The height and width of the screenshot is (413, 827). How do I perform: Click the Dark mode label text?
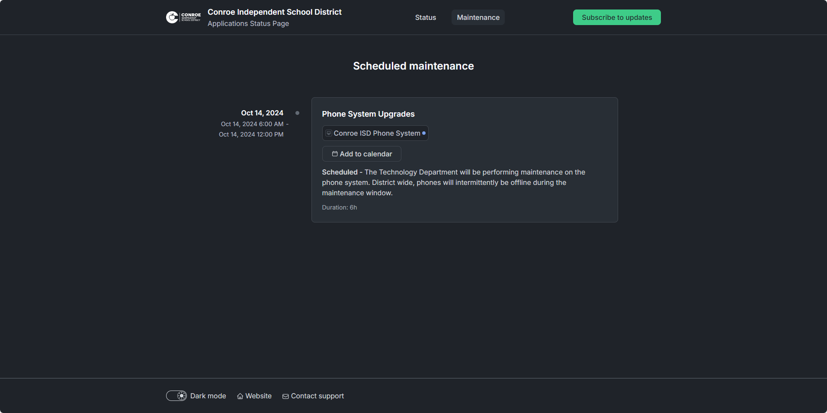point(208,396)
